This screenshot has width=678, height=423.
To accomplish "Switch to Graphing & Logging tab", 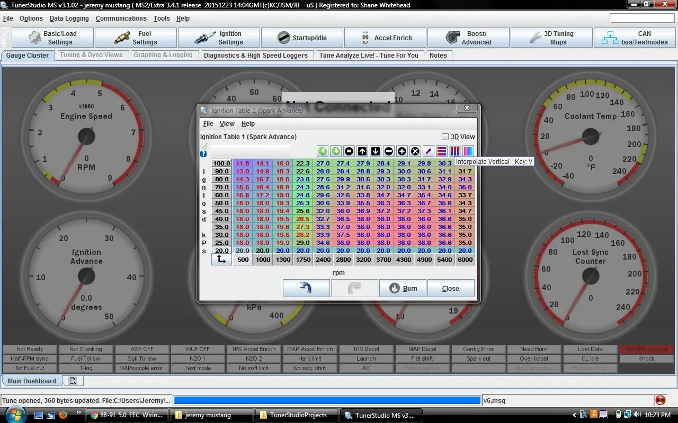I will pyautogui.click(x=163, y=55).
